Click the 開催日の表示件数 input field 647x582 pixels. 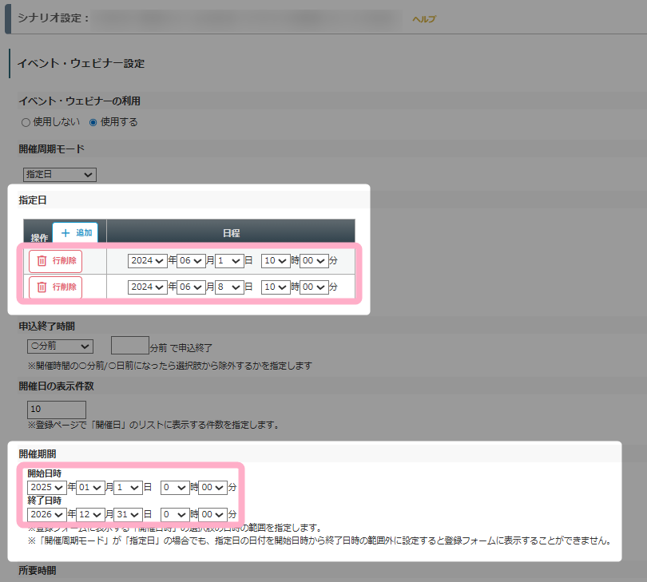57,410
